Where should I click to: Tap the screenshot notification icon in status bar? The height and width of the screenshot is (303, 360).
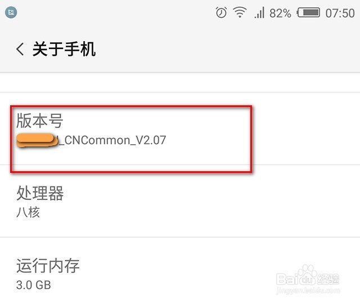click(11, 12)
